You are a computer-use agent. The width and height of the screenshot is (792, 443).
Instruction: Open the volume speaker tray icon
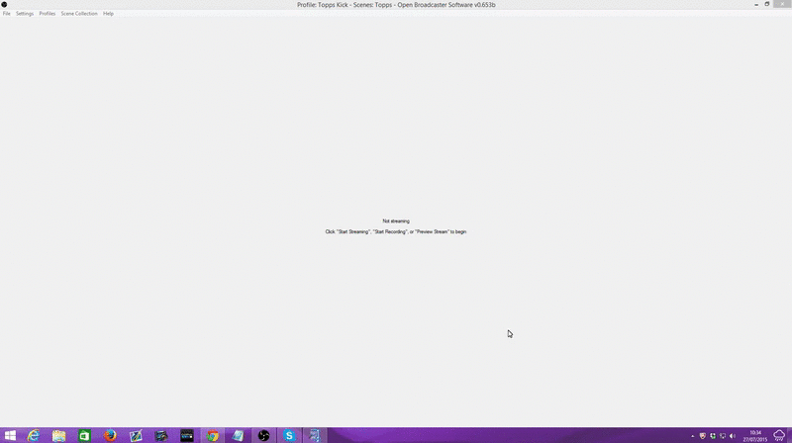pos(733,436)
